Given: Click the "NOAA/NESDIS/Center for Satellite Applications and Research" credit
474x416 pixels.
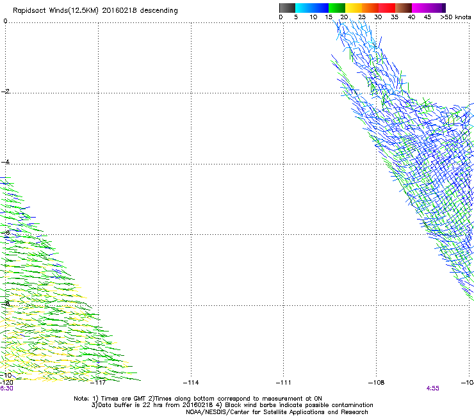Looking at the screenshot, I should tap(277, 412).
